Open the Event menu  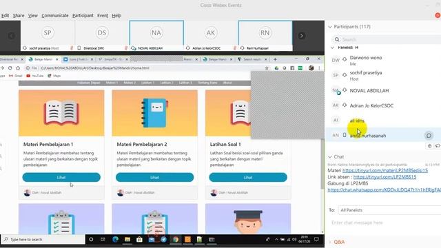pos(103,15)
